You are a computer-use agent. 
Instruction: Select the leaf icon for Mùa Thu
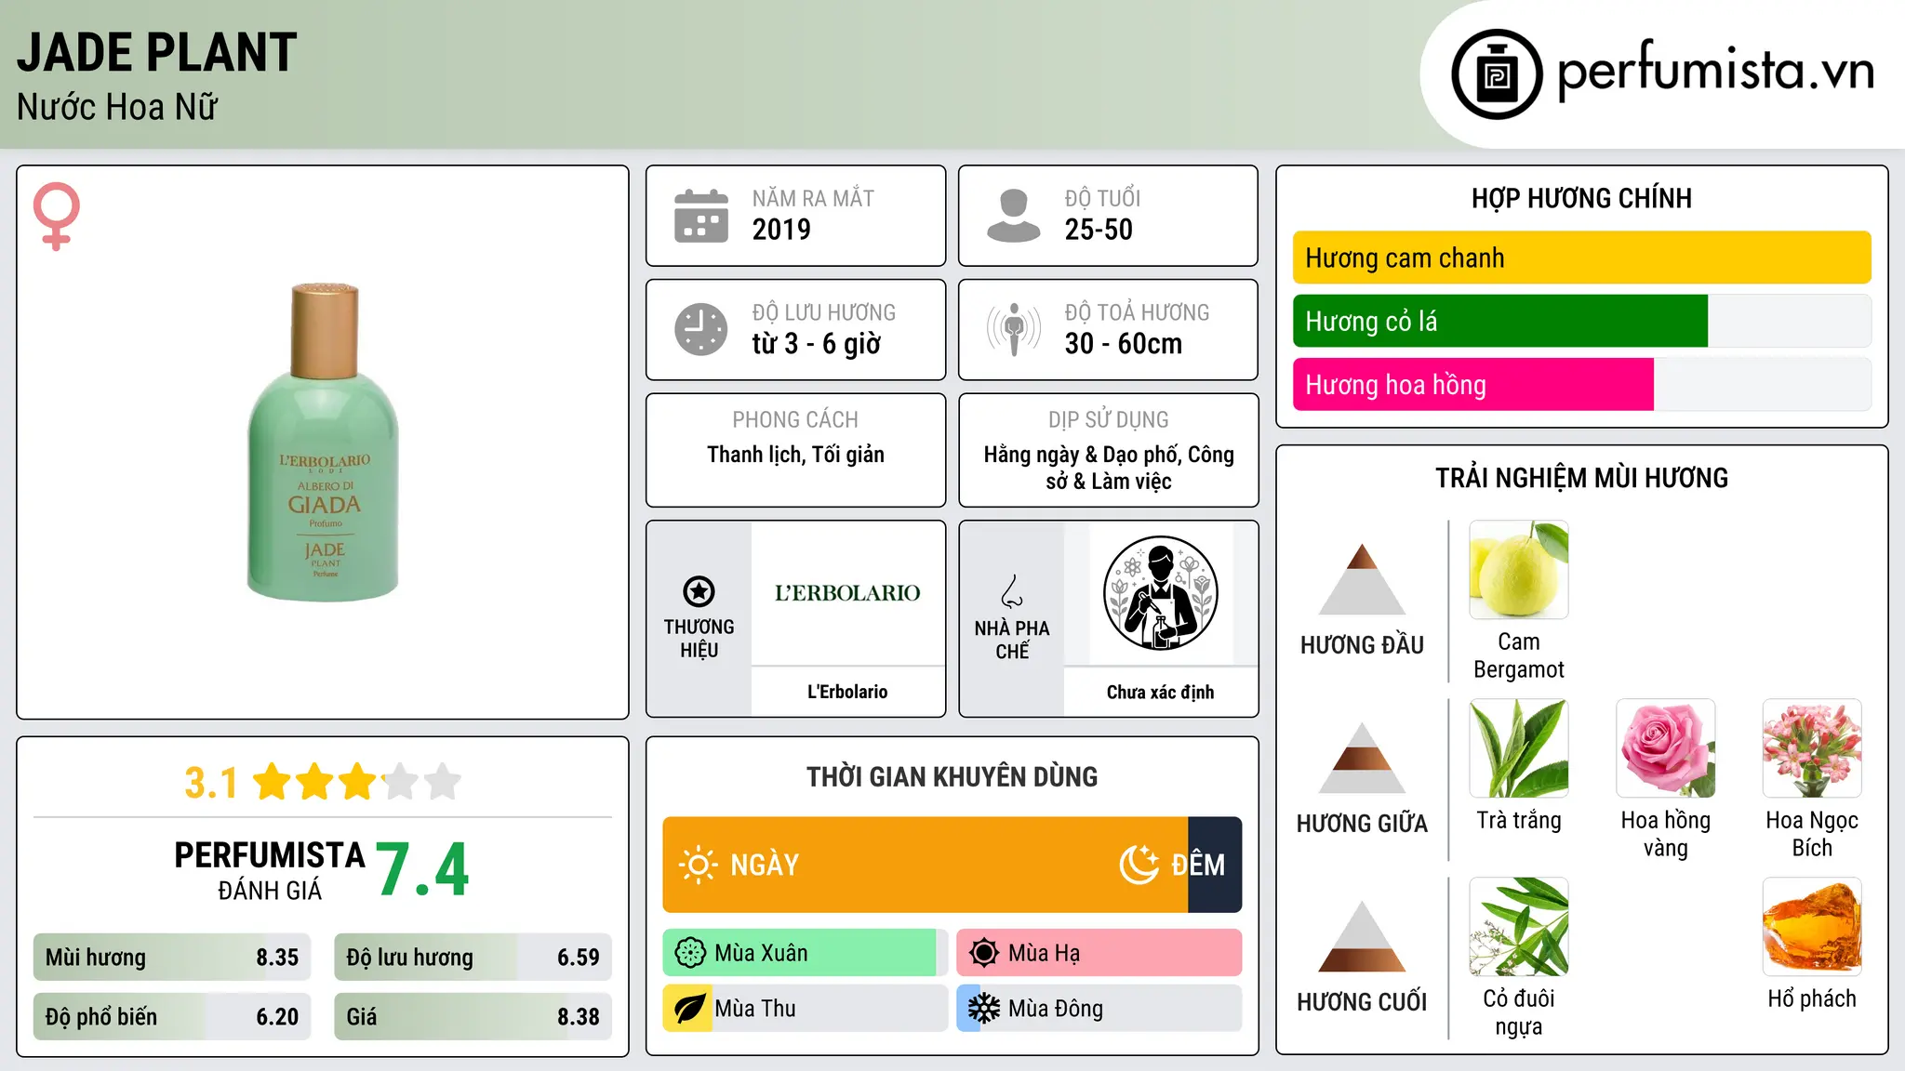[690, 1009]
